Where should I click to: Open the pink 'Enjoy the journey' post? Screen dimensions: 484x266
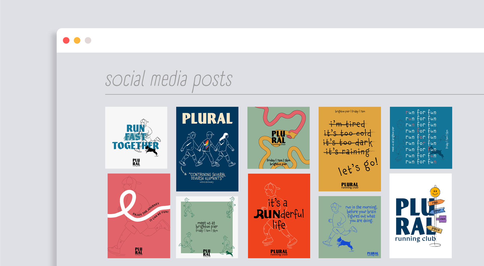(139, 216)
